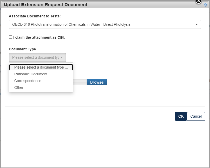Click the file path field beside Browse

80,82
